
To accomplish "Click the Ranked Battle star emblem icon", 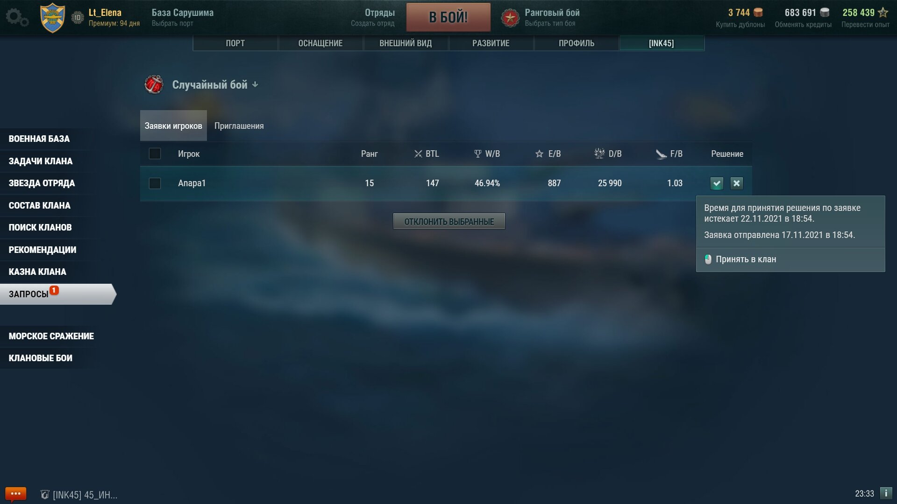I will click(x=510, y=18).
